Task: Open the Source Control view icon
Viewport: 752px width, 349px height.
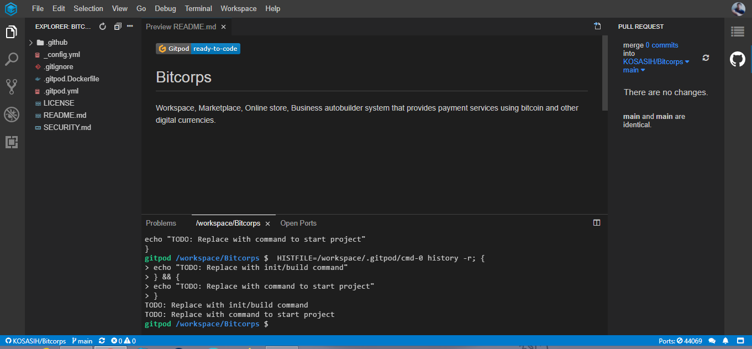Action: pos(12,86)
